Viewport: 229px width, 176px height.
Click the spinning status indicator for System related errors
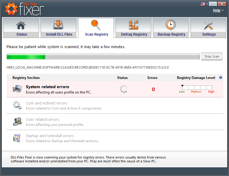click(124, 89)
